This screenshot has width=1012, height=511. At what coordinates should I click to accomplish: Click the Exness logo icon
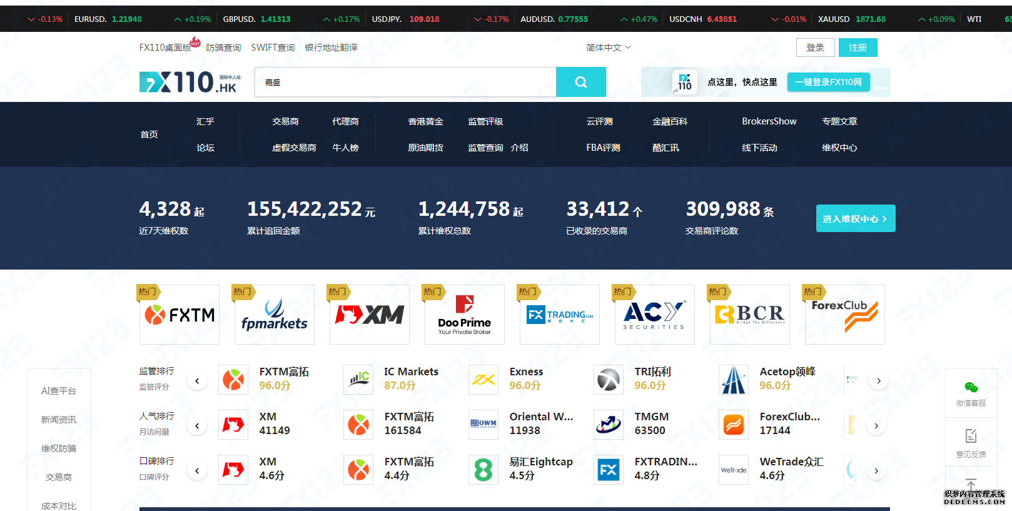483,380
